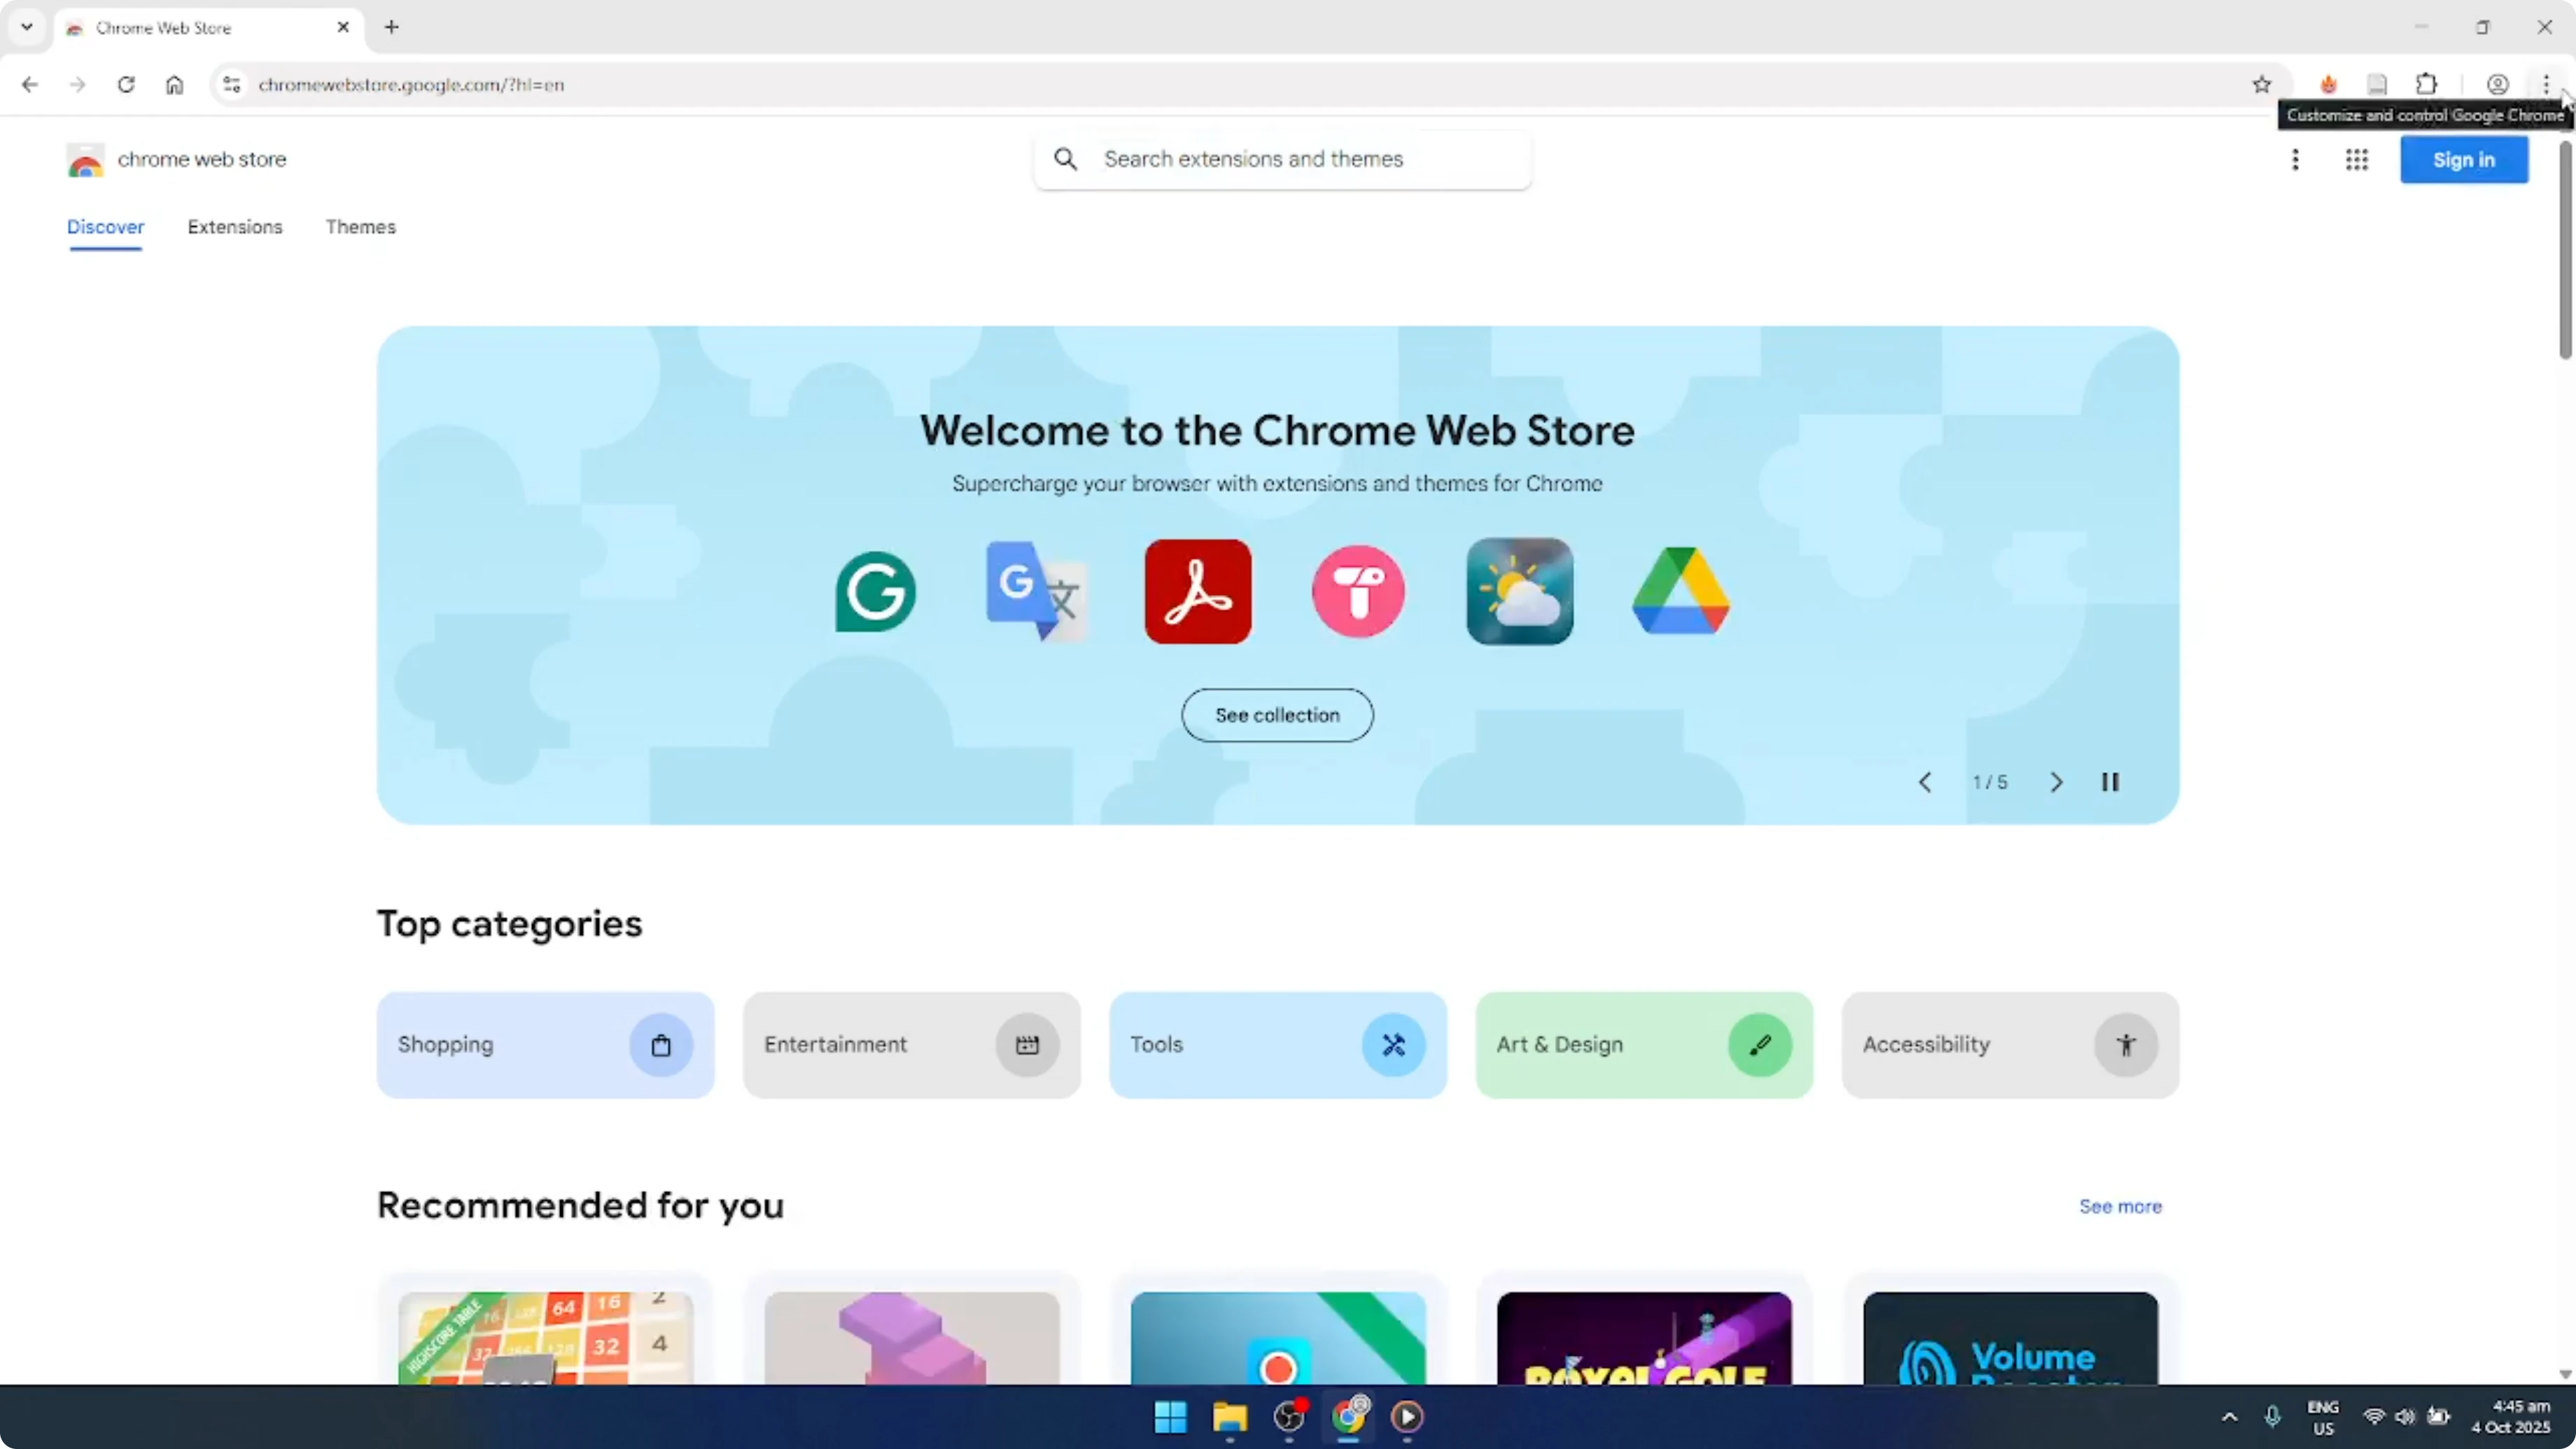2576x1449 pixels.
Task: Open the flame extension icon in toolbar
Action: (2329, 85)
